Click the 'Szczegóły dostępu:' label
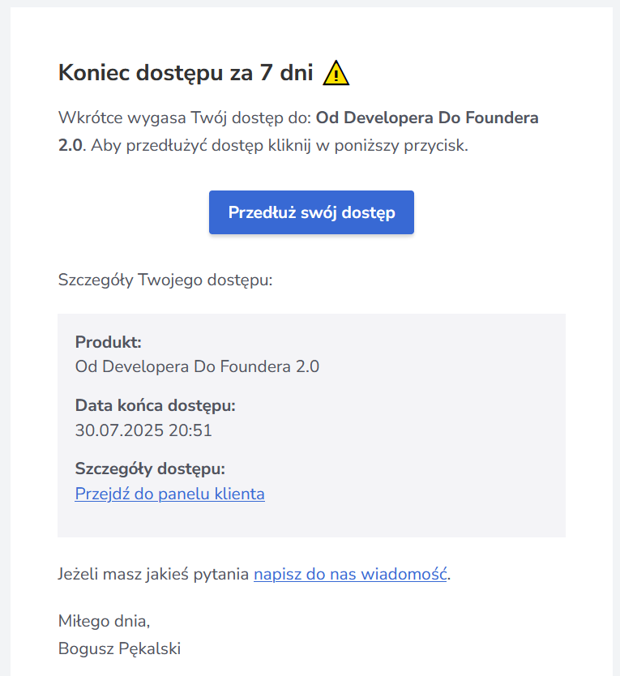 point(150,468)
